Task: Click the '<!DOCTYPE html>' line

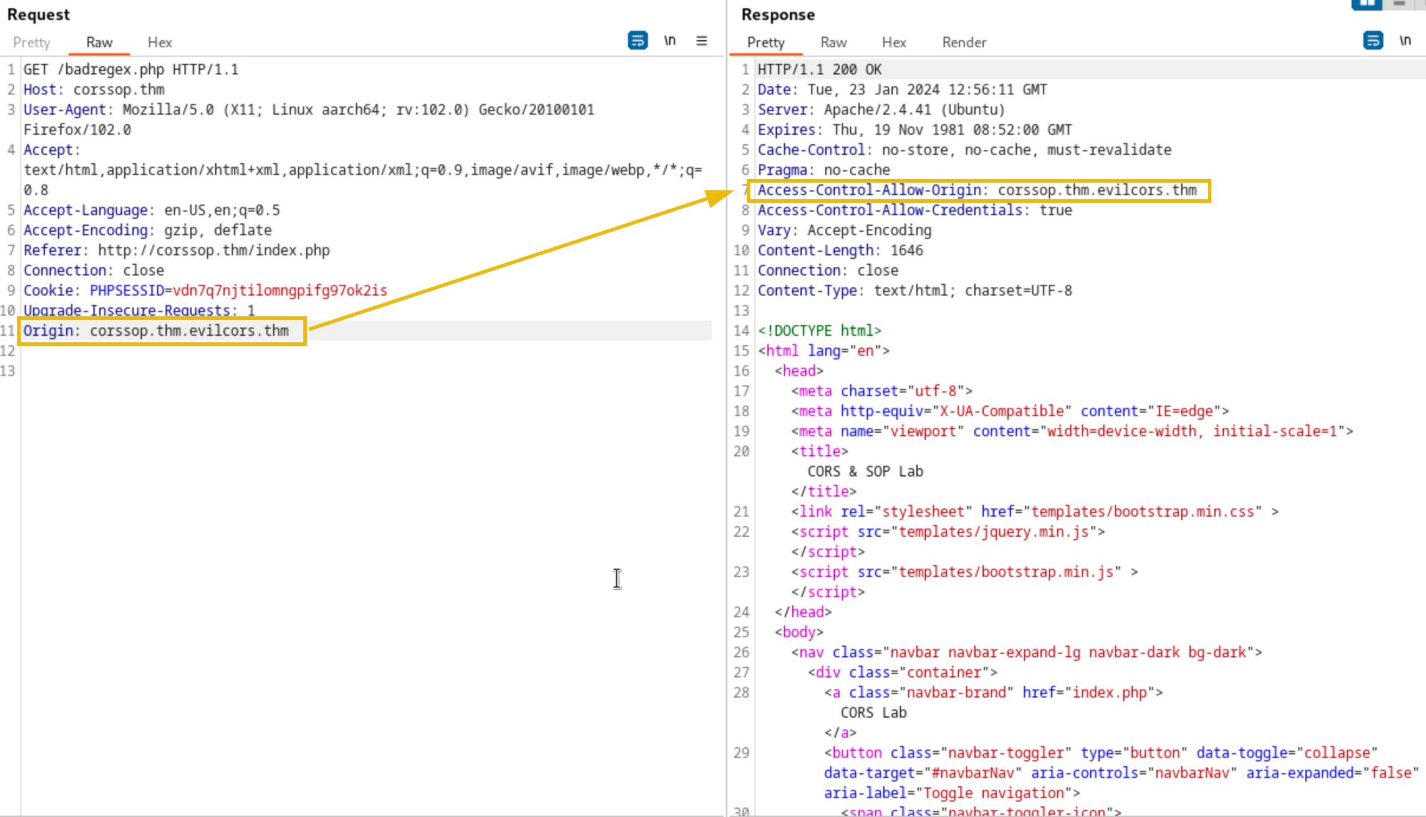Action: pyautogui.click(x=819, y=331)
